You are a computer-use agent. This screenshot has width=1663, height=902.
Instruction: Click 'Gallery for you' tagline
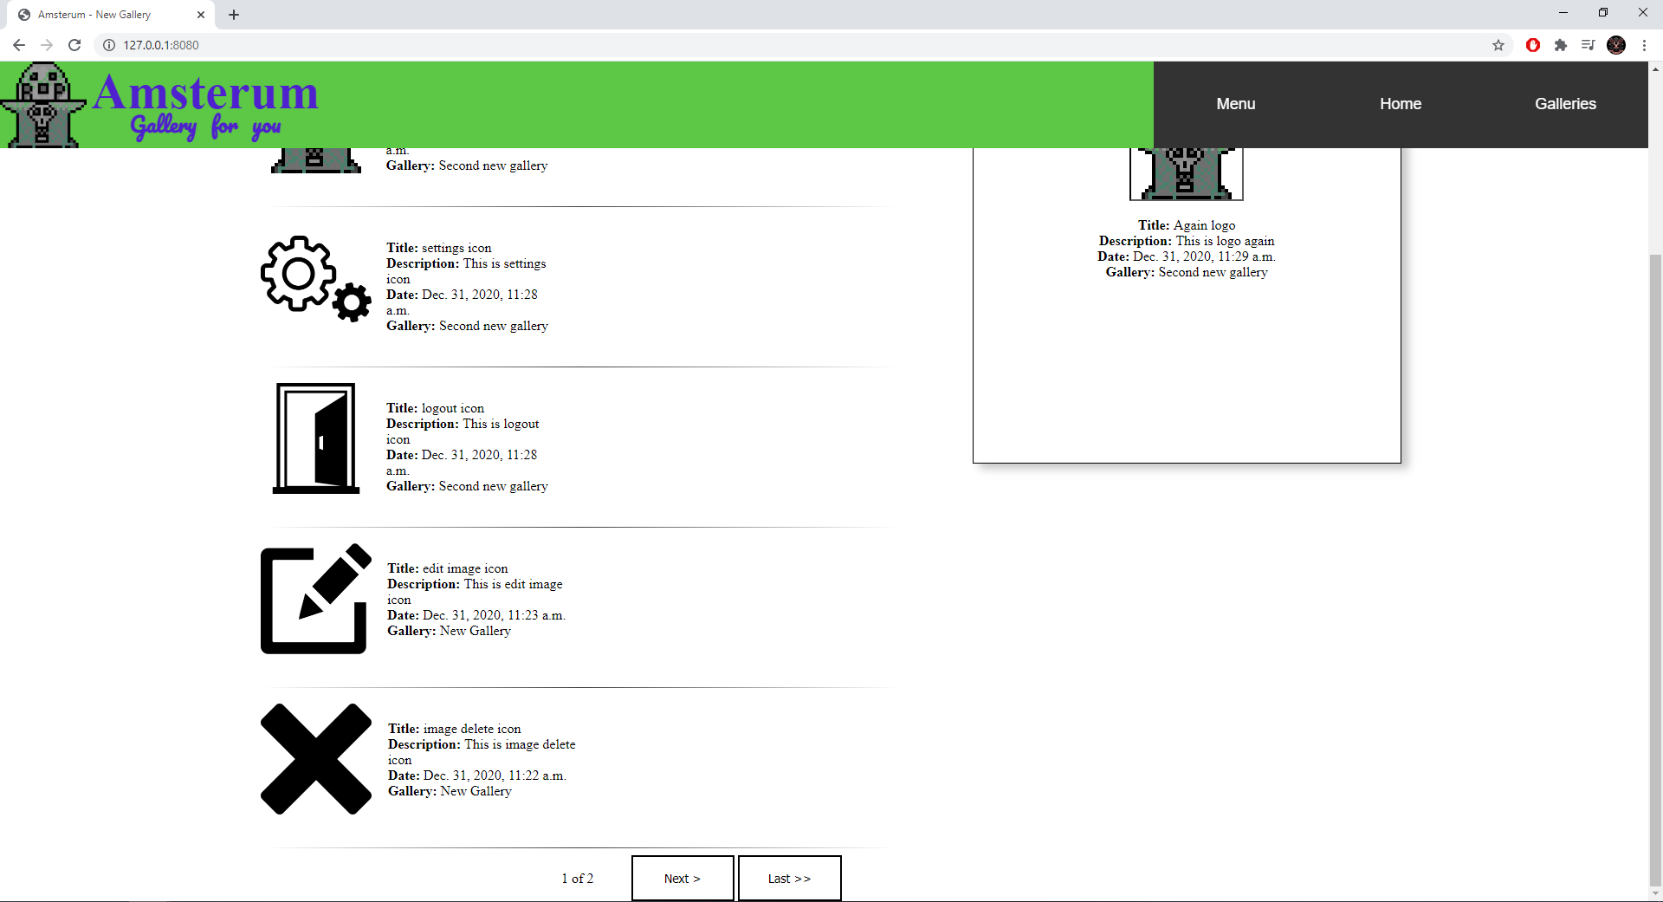click(206, 127)
